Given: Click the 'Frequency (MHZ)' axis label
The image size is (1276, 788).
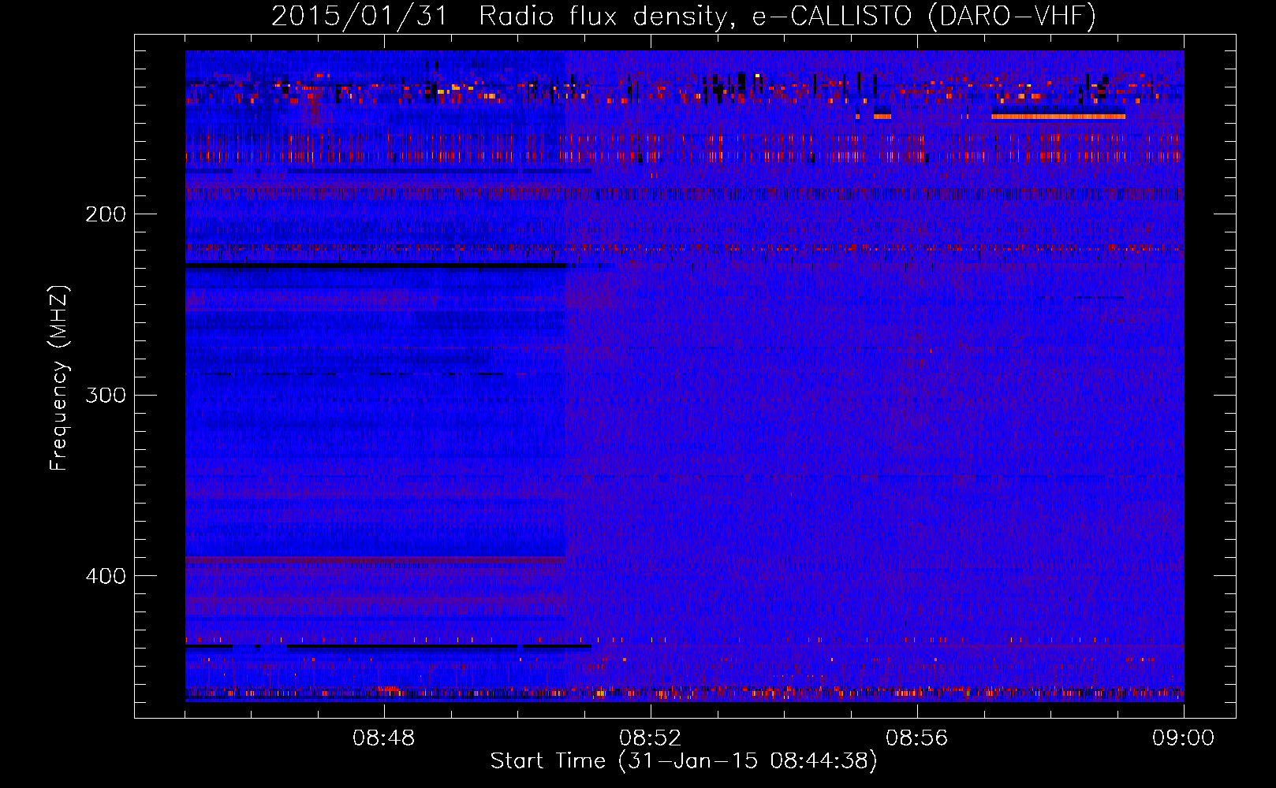Looking at the screenshot, I should (x=59, y=378).
